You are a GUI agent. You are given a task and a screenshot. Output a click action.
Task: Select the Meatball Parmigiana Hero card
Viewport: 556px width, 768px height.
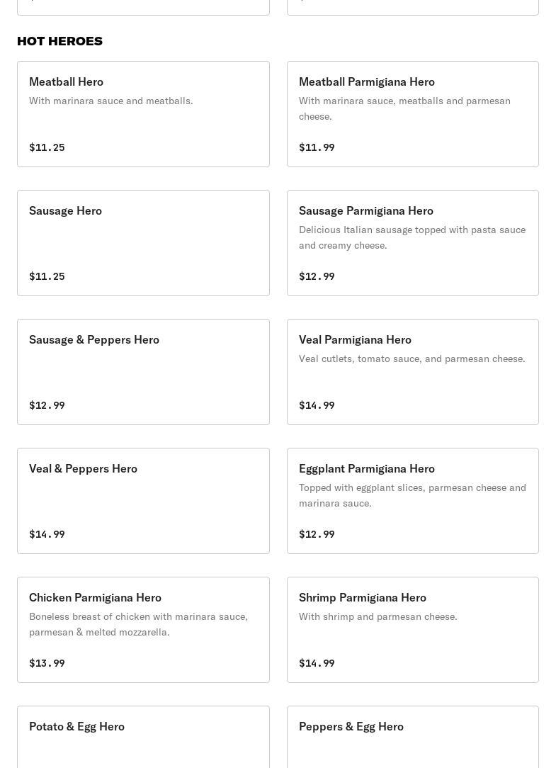412,114
